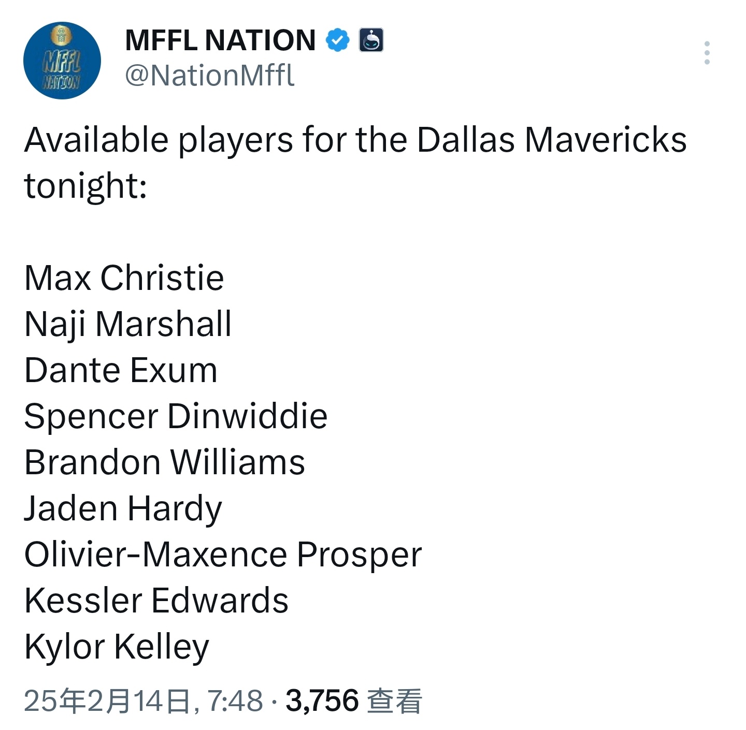Click the word tonight: in the tweet
This screenshot has height=730, width=746.
pos(85,186)
